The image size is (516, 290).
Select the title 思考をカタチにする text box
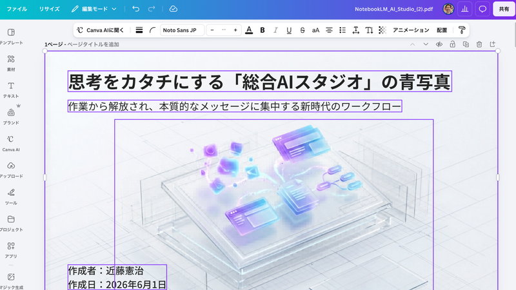coord(260,81)
